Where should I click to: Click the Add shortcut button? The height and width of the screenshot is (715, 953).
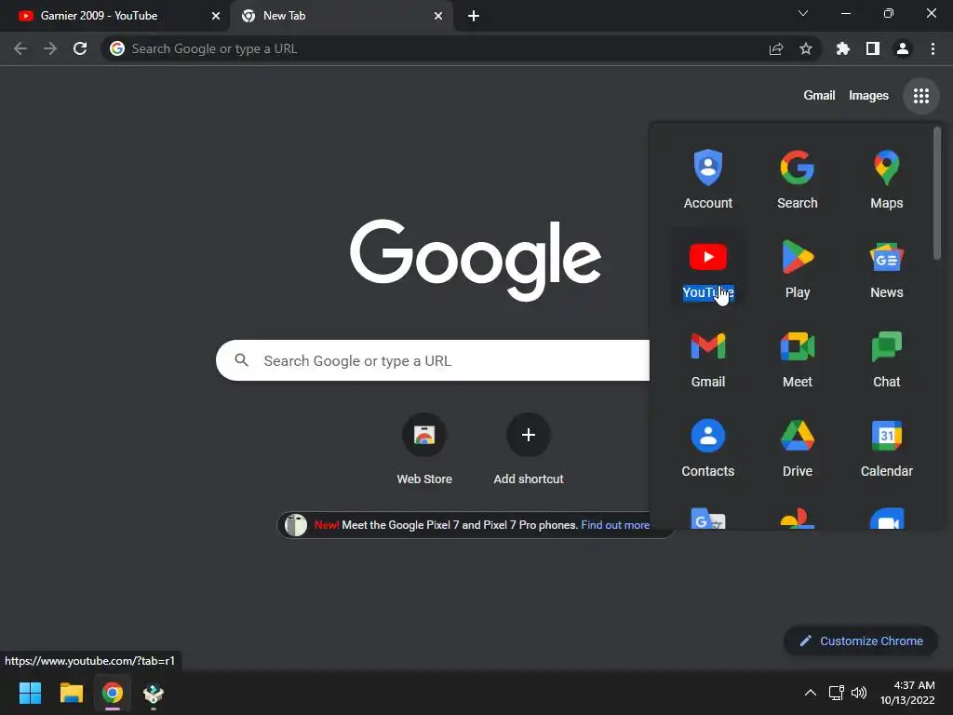tap(529, 450)
